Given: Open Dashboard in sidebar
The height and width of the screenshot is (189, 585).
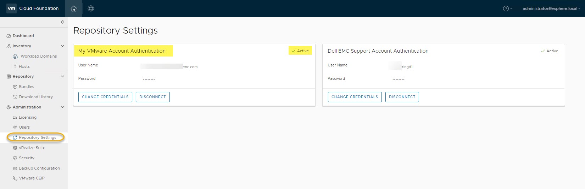Looking at the screenshot, I should [x=23, y=36].
